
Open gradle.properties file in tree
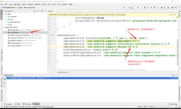(22, 40)
